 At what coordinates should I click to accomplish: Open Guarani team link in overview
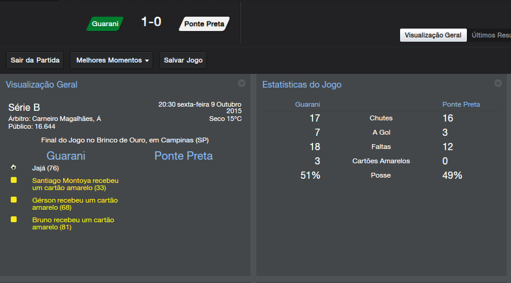pyautogui.click(x=66, y=156)
